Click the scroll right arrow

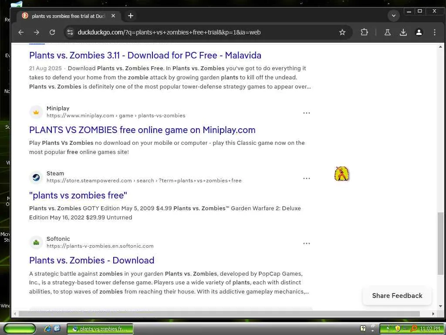click(x=433, y=314)
